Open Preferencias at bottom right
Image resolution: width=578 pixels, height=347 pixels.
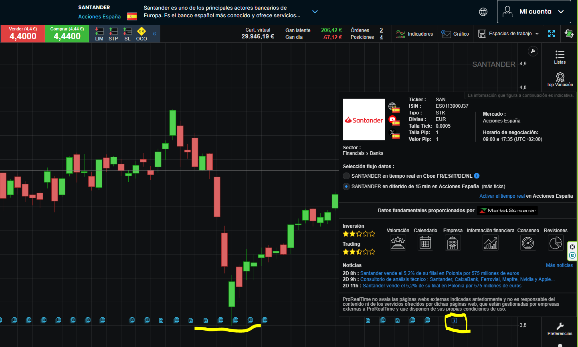560,329
